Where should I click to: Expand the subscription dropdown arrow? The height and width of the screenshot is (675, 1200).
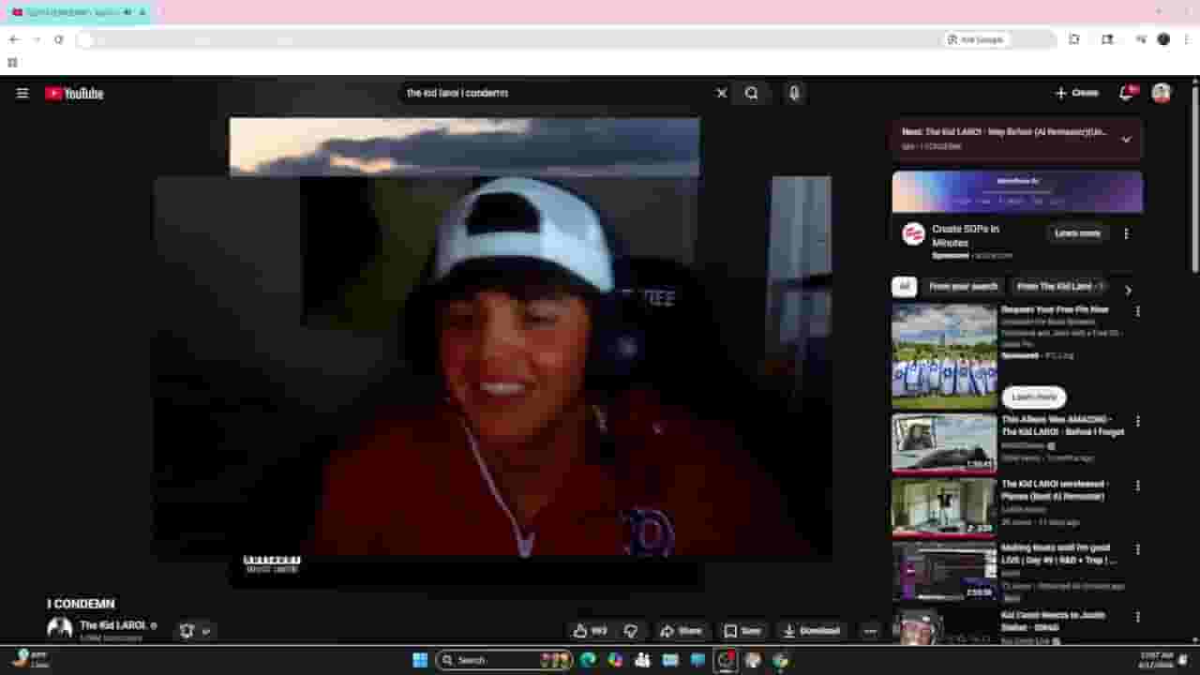206,631
